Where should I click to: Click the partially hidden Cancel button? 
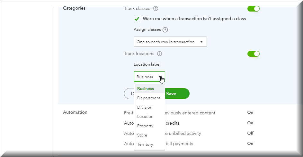click(129, 94)
